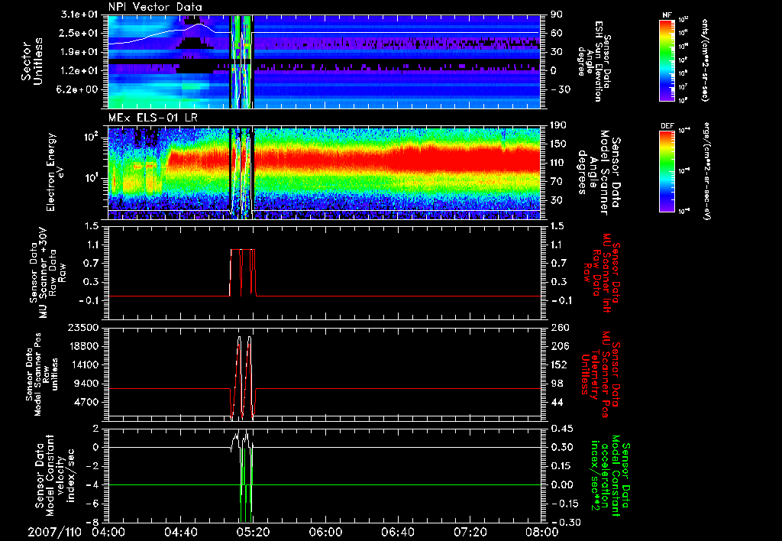
Task: Click the "ESH Sun Elevation Angle" axis title
Action: 593,61
